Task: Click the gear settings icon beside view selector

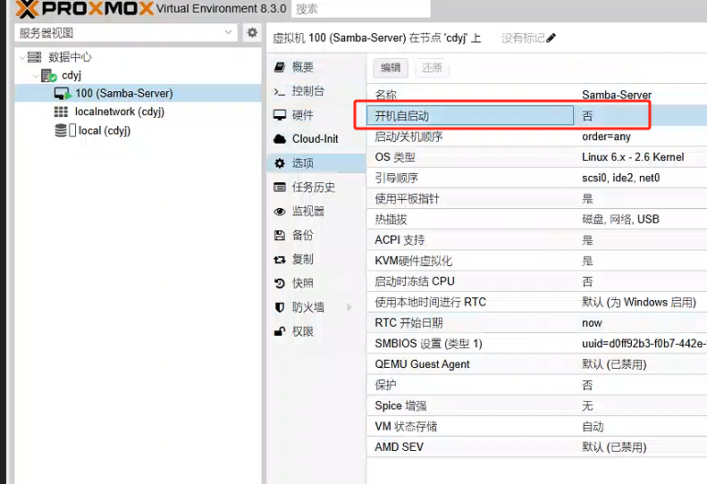Action: click(252, 32)
